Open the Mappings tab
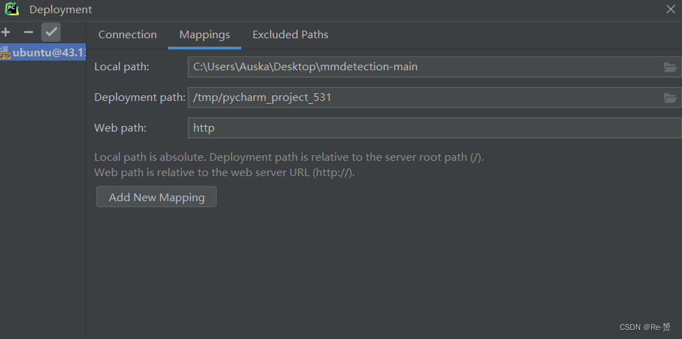Screen dimensions: 682x339 click(204, 35)
